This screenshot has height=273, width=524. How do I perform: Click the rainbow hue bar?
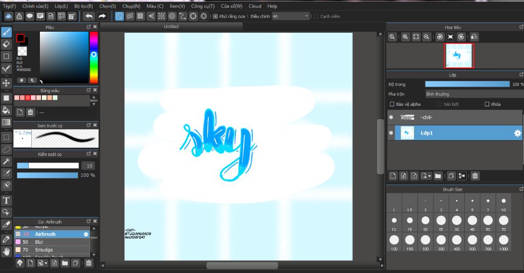click(94, 57)
